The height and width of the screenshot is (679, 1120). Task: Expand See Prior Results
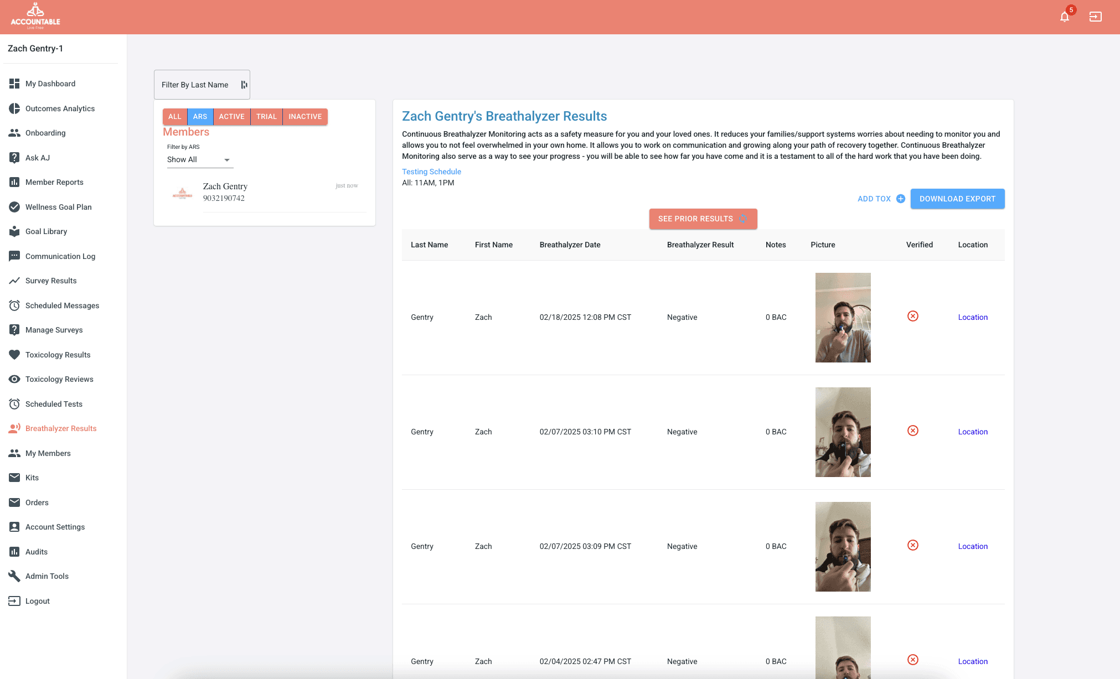point(703,219)
